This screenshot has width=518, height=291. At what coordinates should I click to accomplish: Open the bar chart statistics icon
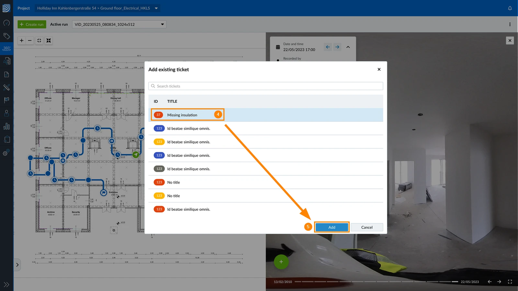(x=6, y=126)
